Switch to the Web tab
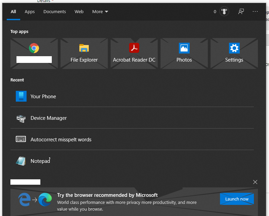The width and height of the screenshot is (269, 216). (79, 12)
